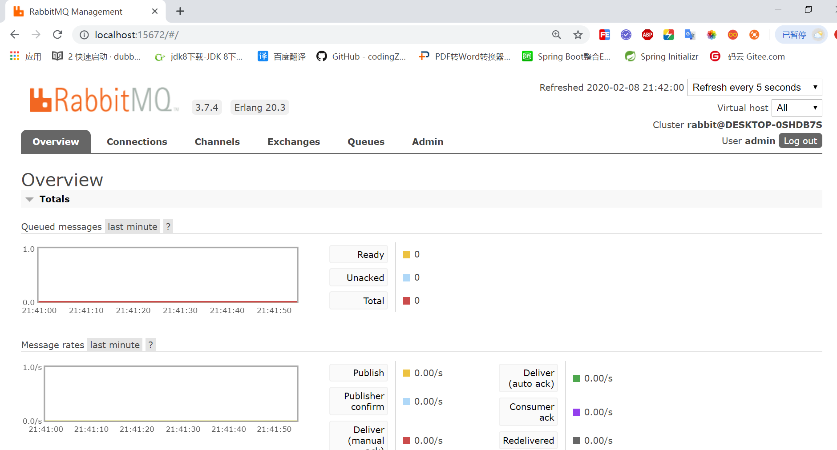Click the Publish yellow swatch
The image size is (837, 450).
click(x=407, y=373)
